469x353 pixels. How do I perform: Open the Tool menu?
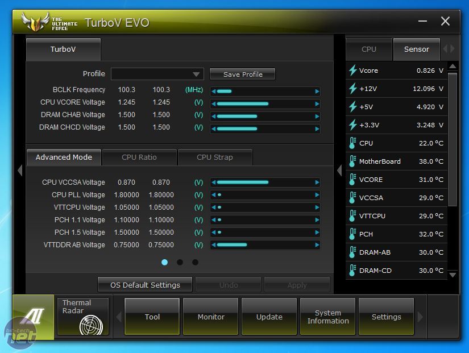pos(152,317)
